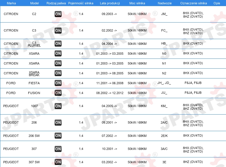Click the ON fuel icon in the Ford Fusion row
Image resolution: width=226 pixels, height=167 pixels.
pyautogui.click(x=58, y=93)
